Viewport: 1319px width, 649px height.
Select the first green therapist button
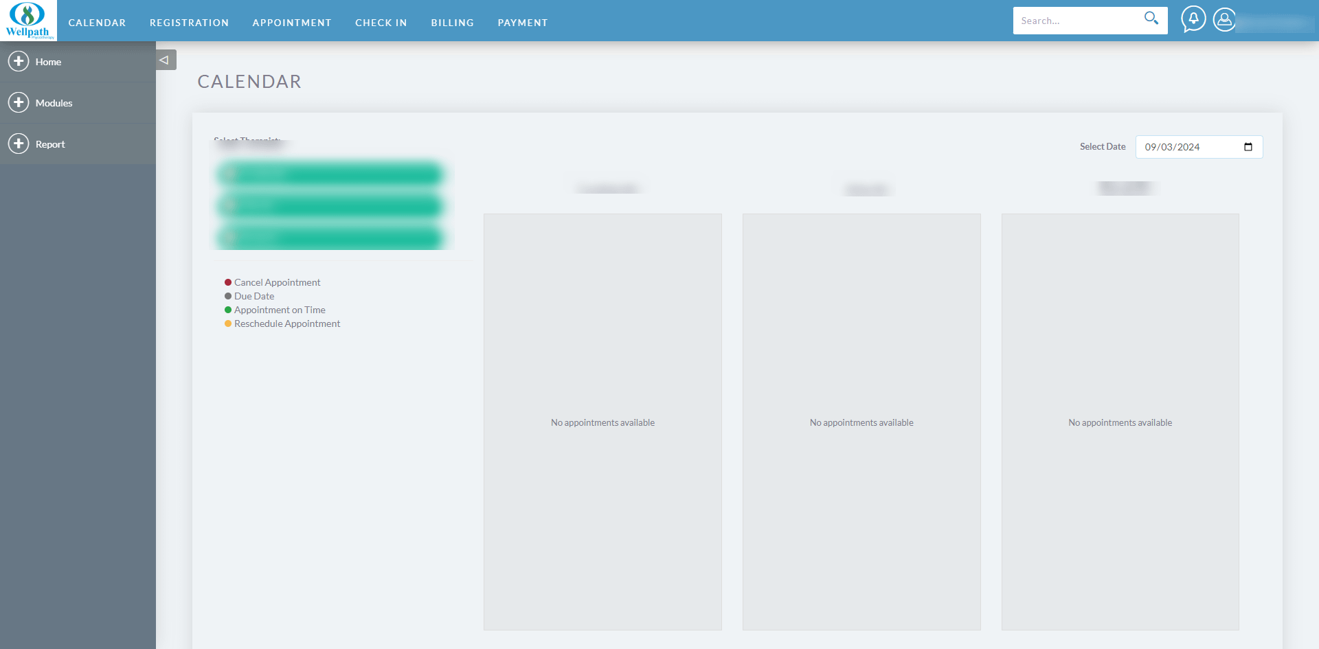click(x=330, y=174)
